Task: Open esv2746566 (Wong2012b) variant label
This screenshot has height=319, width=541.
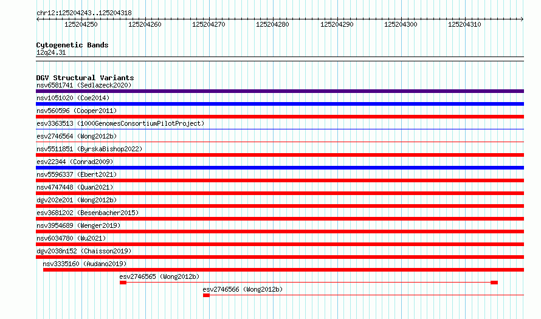Action: 243,289
